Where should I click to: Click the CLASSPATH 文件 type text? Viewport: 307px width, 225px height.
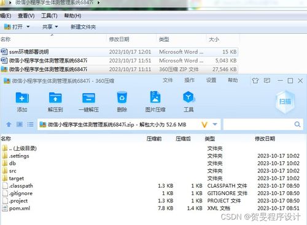click(227, 186)
